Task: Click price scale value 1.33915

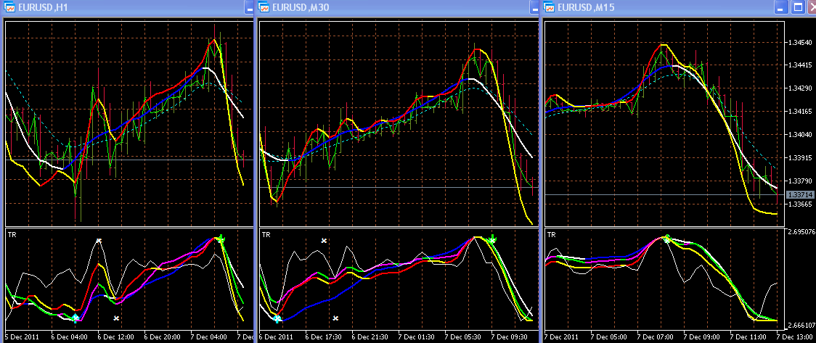Action: pyautogui.click(x=799, y=157)
